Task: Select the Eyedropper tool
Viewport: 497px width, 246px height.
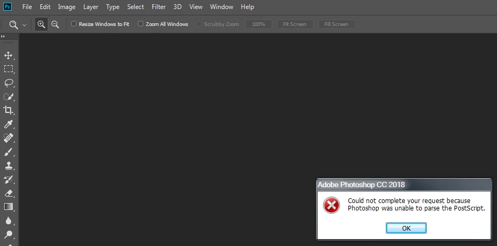Action: pyautogui.click(x=8, y=124)
